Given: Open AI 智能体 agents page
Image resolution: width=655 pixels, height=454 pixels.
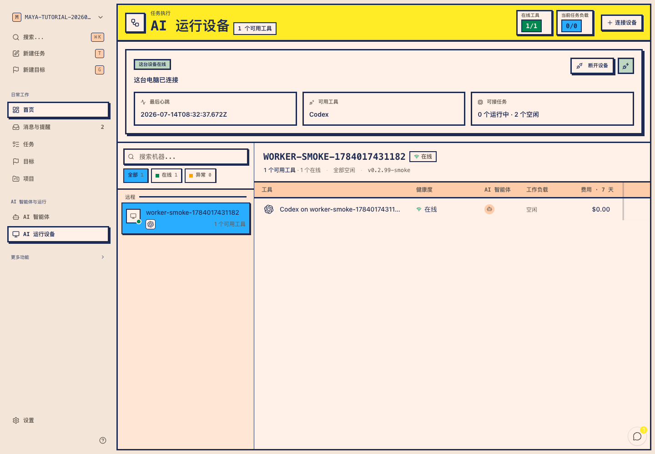Looking at the screenshot, I should [x=58, y=217].
